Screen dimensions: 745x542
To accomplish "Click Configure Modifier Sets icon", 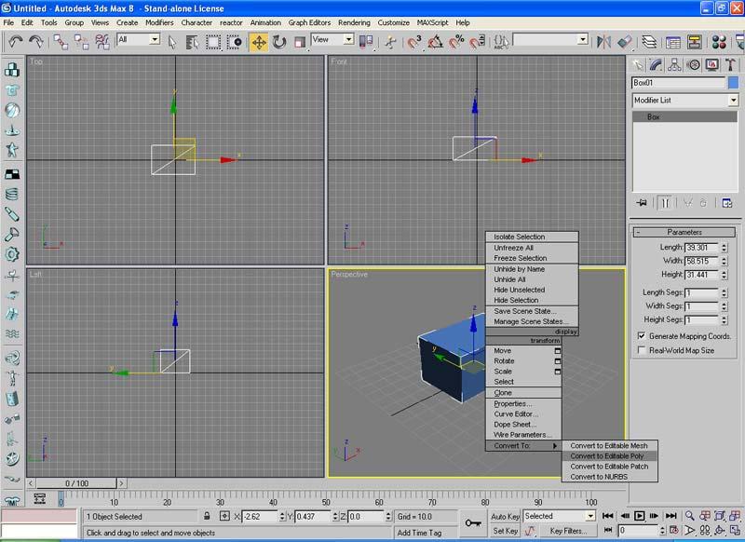I will pos(727,203).
